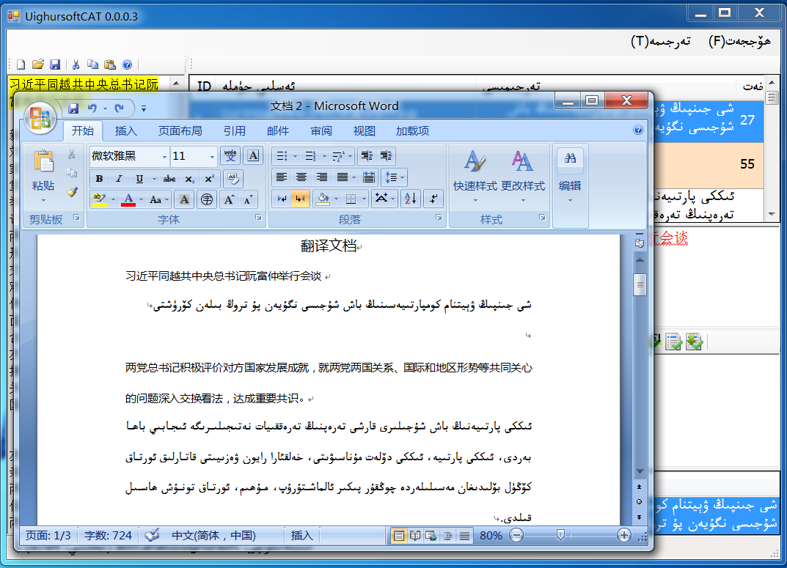Switch to the 页面布局 ribbon tab
The width and height of the screenshot is (787, 568).
click(x=180, y=131)
